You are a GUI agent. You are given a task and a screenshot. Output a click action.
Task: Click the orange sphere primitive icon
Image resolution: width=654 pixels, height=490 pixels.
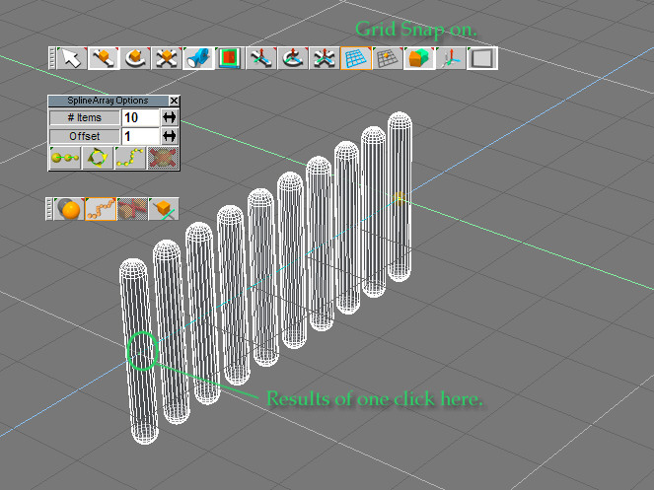tap(67, 209)
